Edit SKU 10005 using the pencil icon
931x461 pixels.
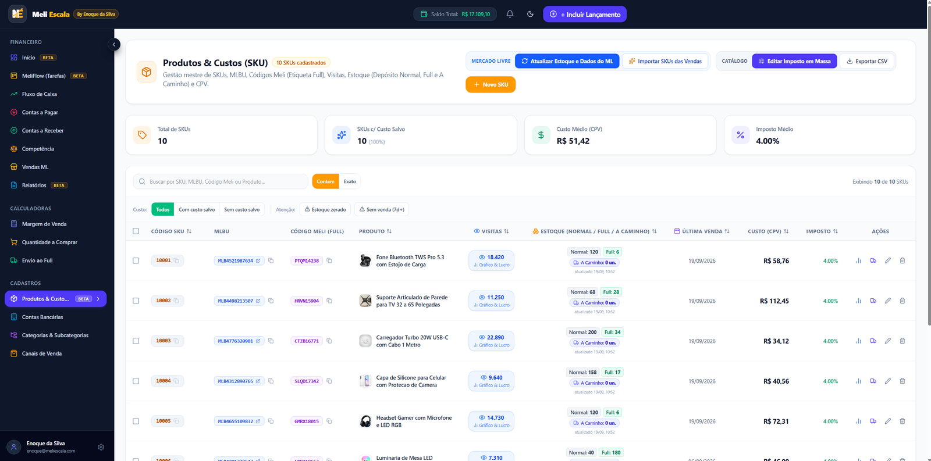click(887, 421)
